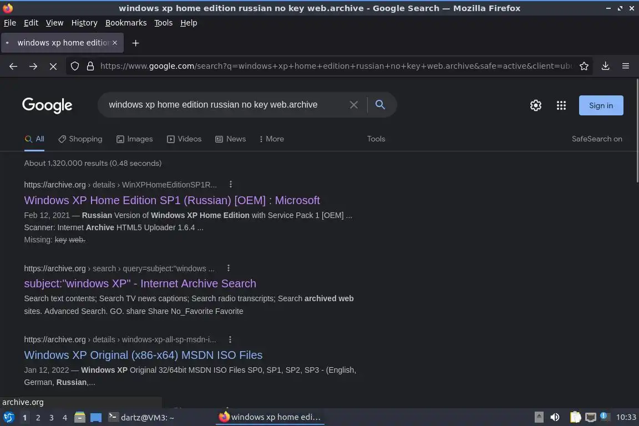Click the notification bubble tray icon

pos(605,417)
